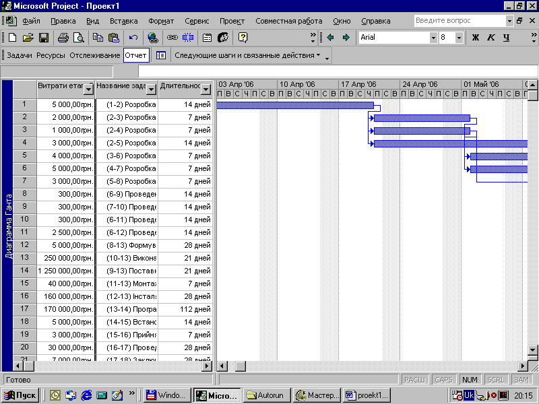This screenshot has width=539, height=404.
Task: Click the Project control icon left of Файл
Action: pyautogui.click(x=11, y=21)
